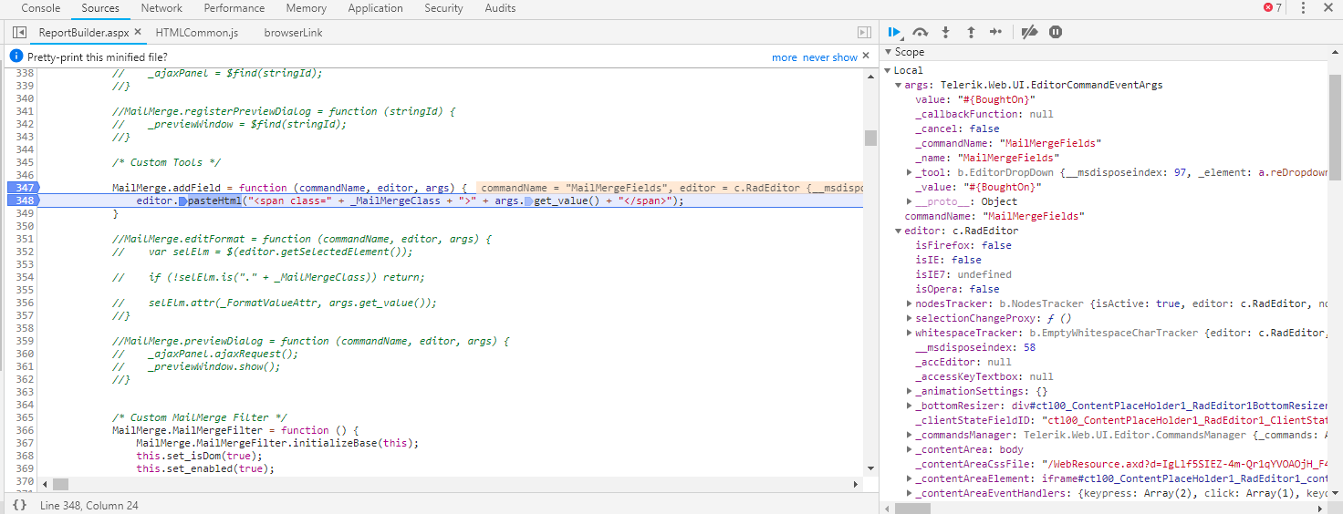Add a breakpoint on line number 352
The width and height of the screenshot is (1343, 514).
point(26,252)
